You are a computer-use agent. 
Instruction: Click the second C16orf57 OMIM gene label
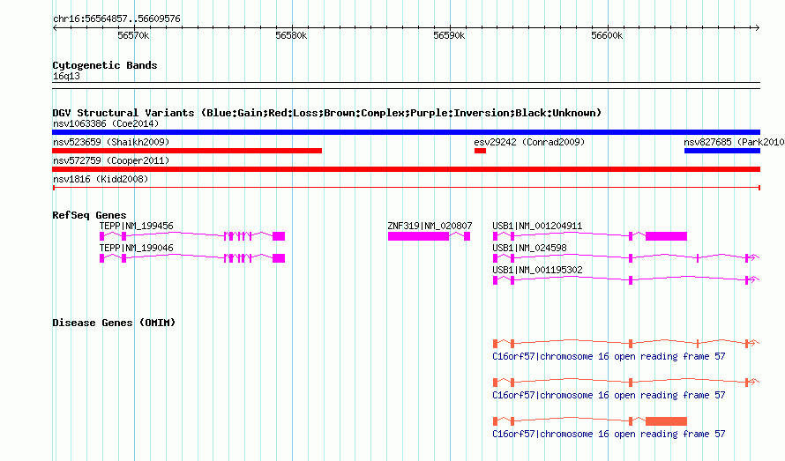click(609, 396)
